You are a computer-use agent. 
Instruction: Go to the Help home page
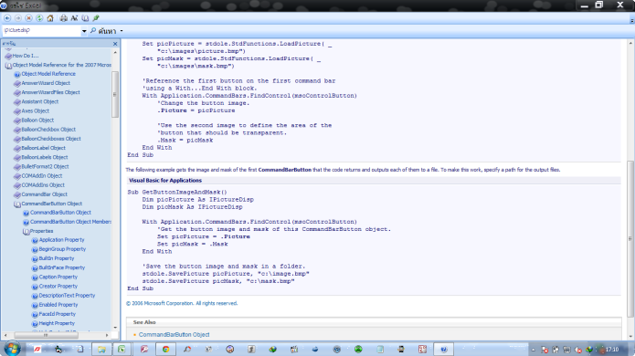point(50,18)
